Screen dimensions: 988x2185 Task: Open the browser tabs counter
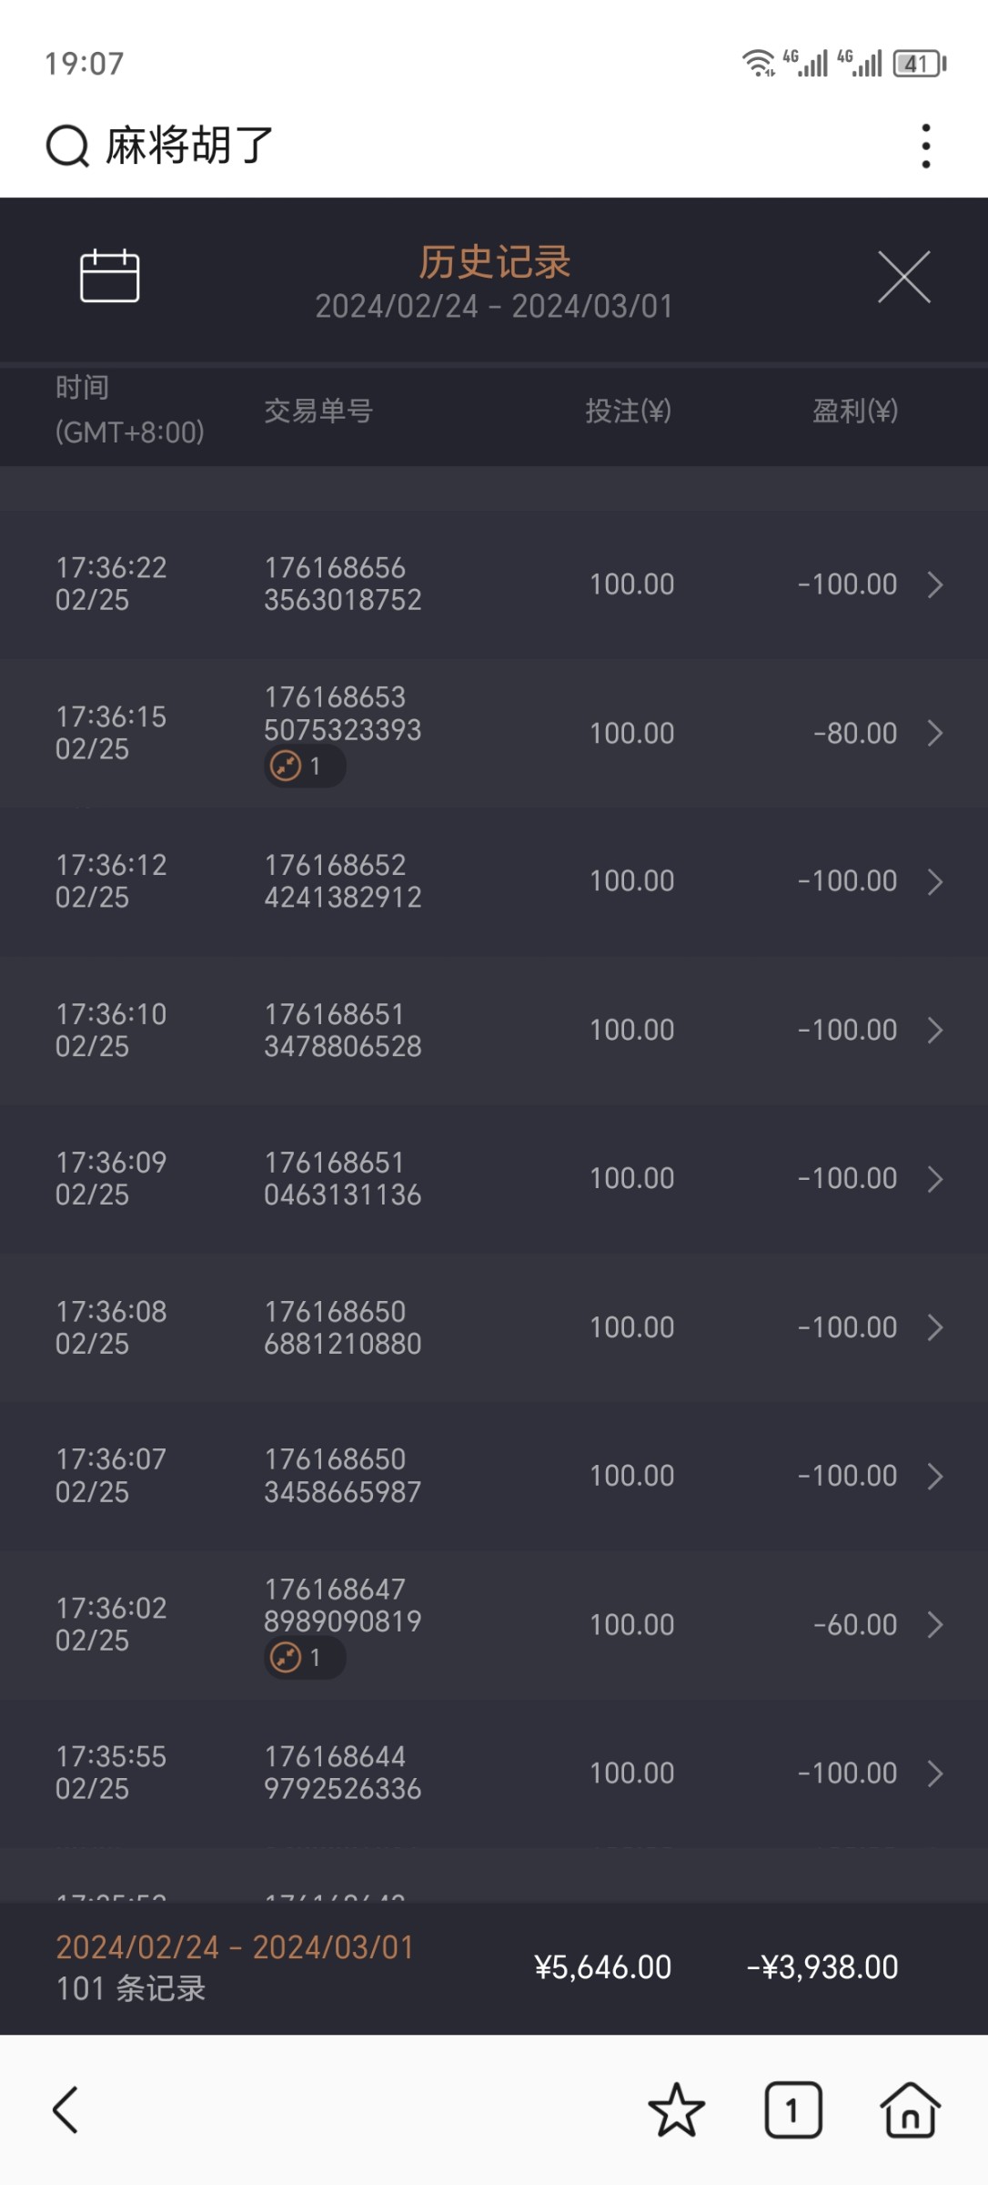click(x=792, y=2109)
